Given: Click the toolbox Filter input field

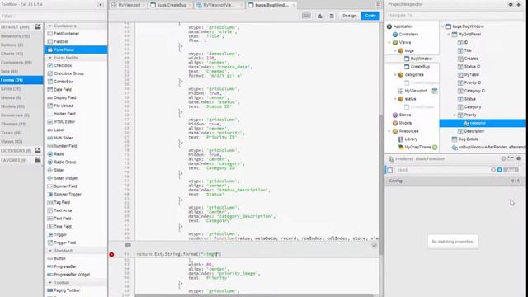Looking at the screenshot, I should click(x=53, y=16).
